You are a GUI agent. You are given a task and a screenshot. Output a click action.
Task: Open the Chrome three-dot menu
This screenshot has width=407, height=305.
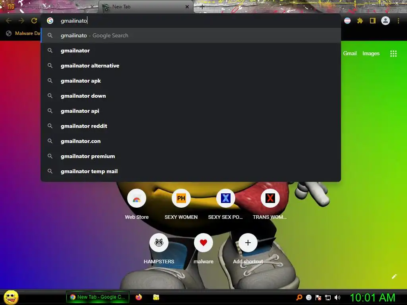[x=398, y=21]
